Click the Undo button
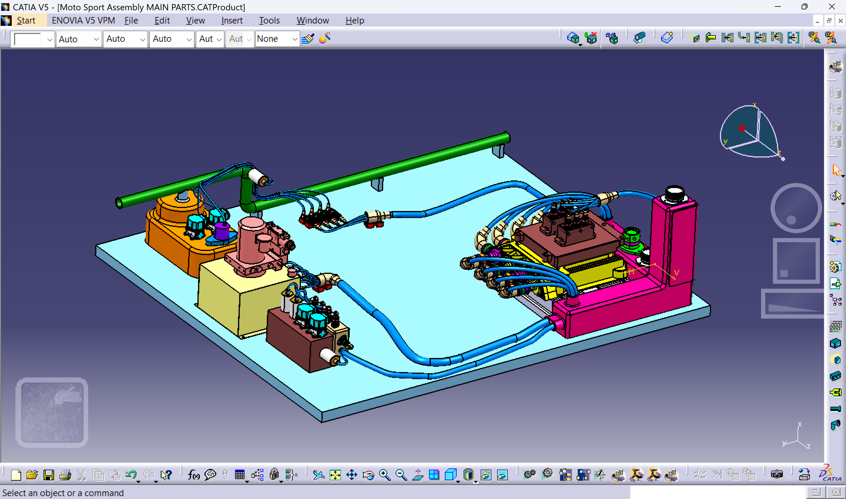Viewport: 846px width, 499px height. click(131, 475)
